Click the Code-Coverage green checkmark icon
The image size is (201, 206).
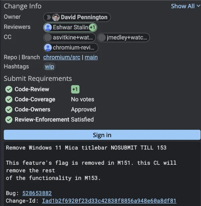(x=9, y=99)
